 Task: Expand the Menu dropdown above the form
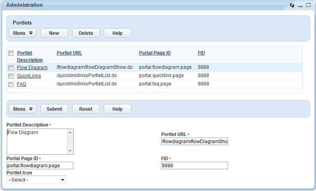pyautogui.click(x=23, y=109)
